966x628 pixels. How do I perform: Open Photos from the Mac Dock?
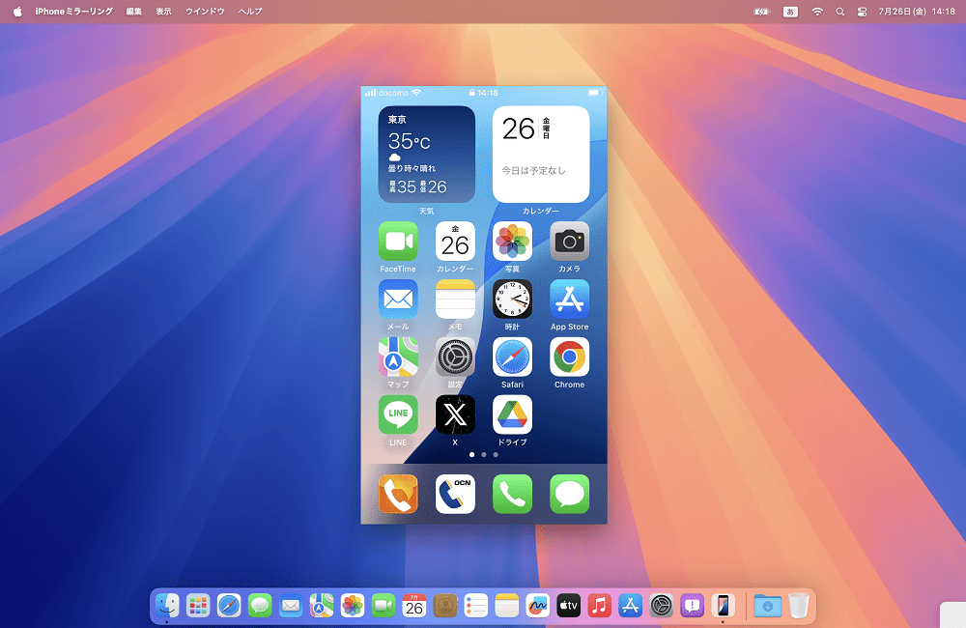353,606
